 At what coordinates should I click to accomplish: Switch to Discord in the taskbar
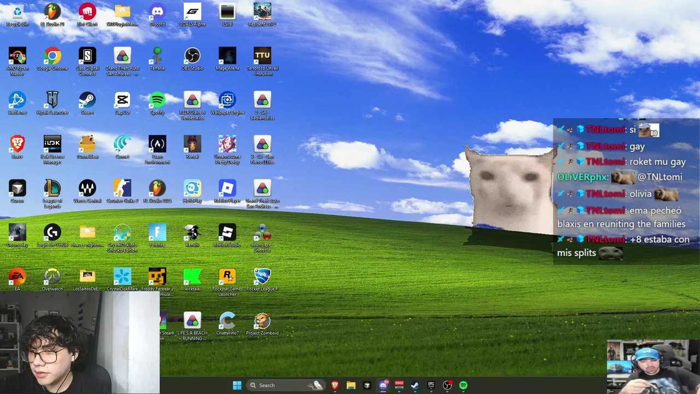pos(383,385)
